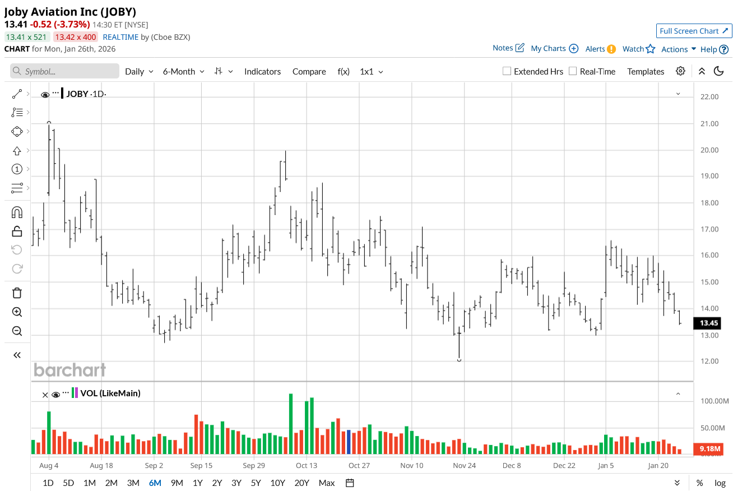Image resolution: width=733 pixels, height=491 pixels.
Task: Open JOBY series more options dots
Action: (x=55, y=92)
